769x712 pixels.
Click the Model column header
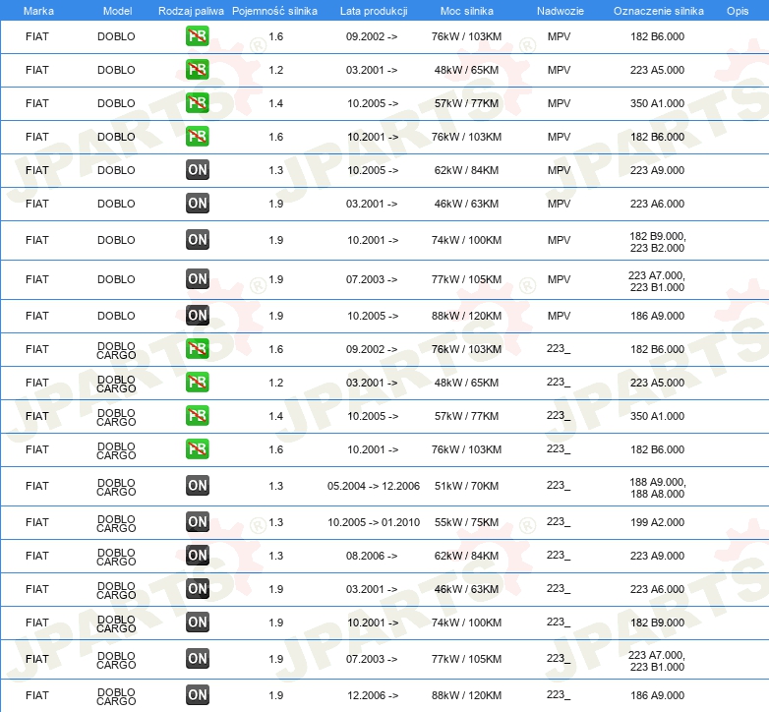117,11
